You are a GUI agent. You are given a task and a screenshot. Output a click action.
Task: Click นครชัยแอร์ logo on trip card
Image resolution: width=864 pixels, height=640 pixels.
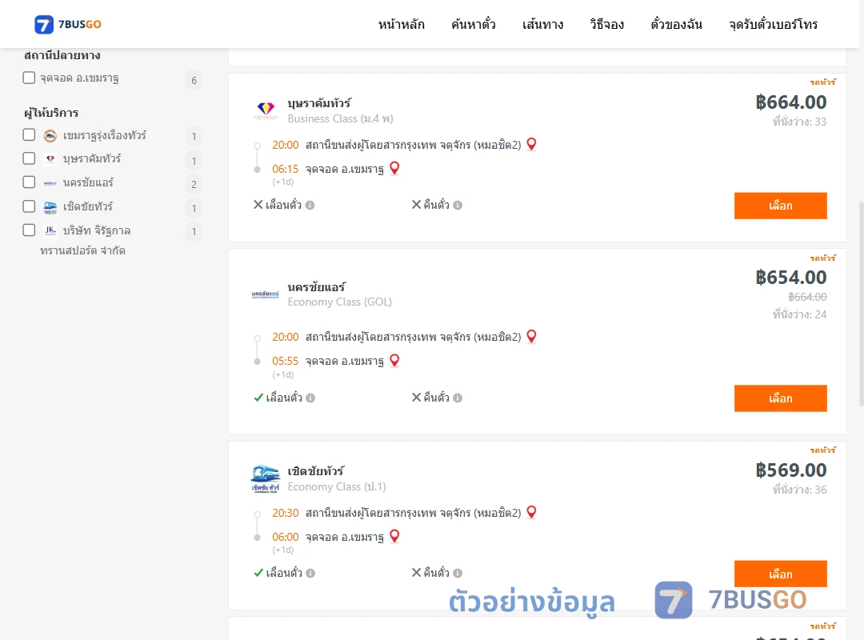click(x=266, y=294)
